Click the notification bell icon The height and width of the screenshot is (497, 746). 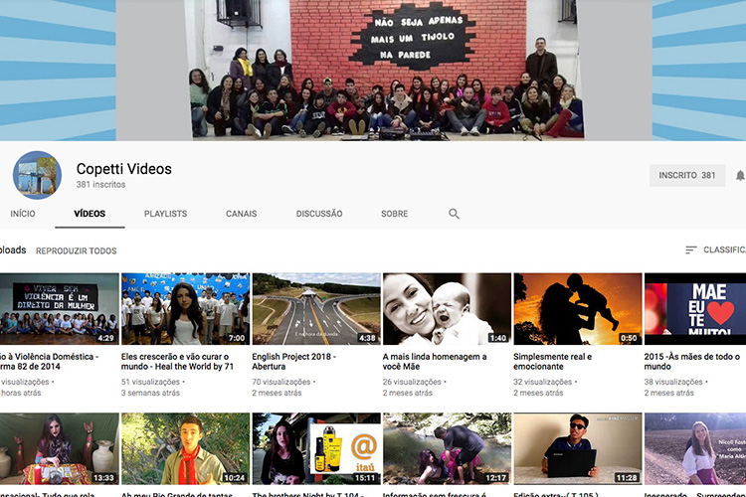point(739,175)
